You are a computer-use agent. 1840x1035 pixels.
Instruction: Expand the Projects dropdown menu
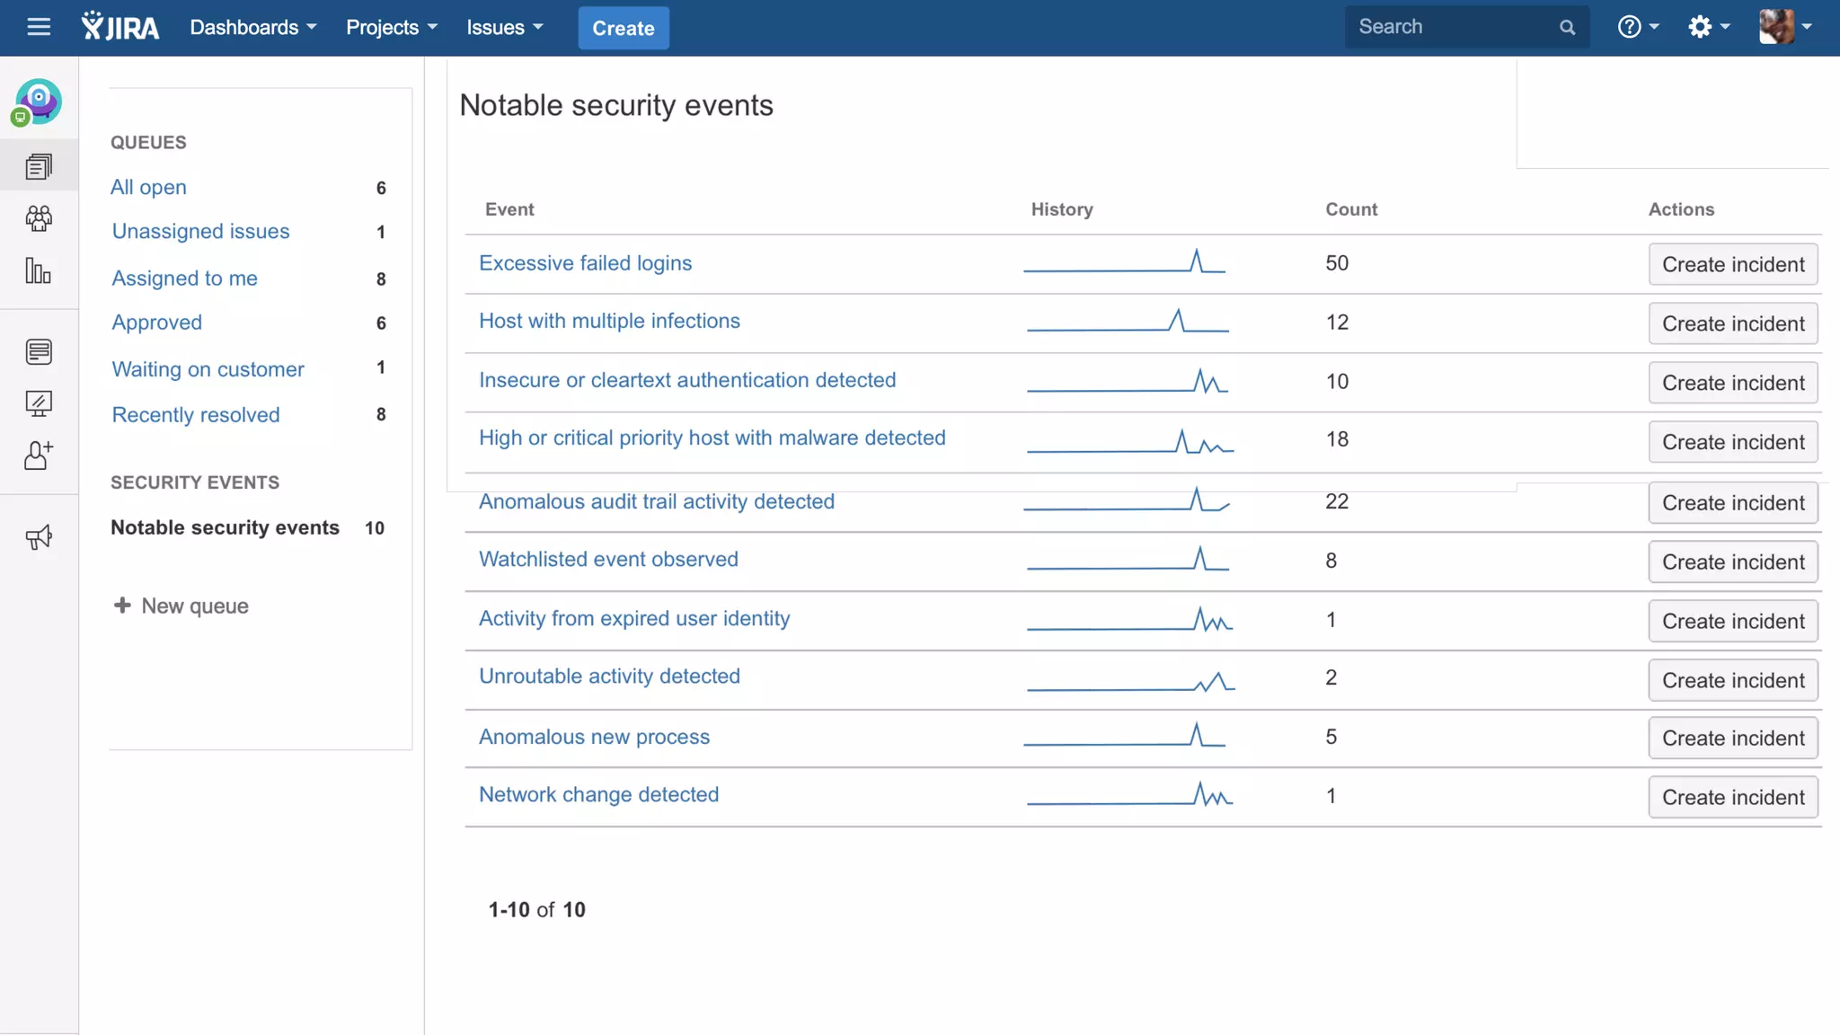392,28
